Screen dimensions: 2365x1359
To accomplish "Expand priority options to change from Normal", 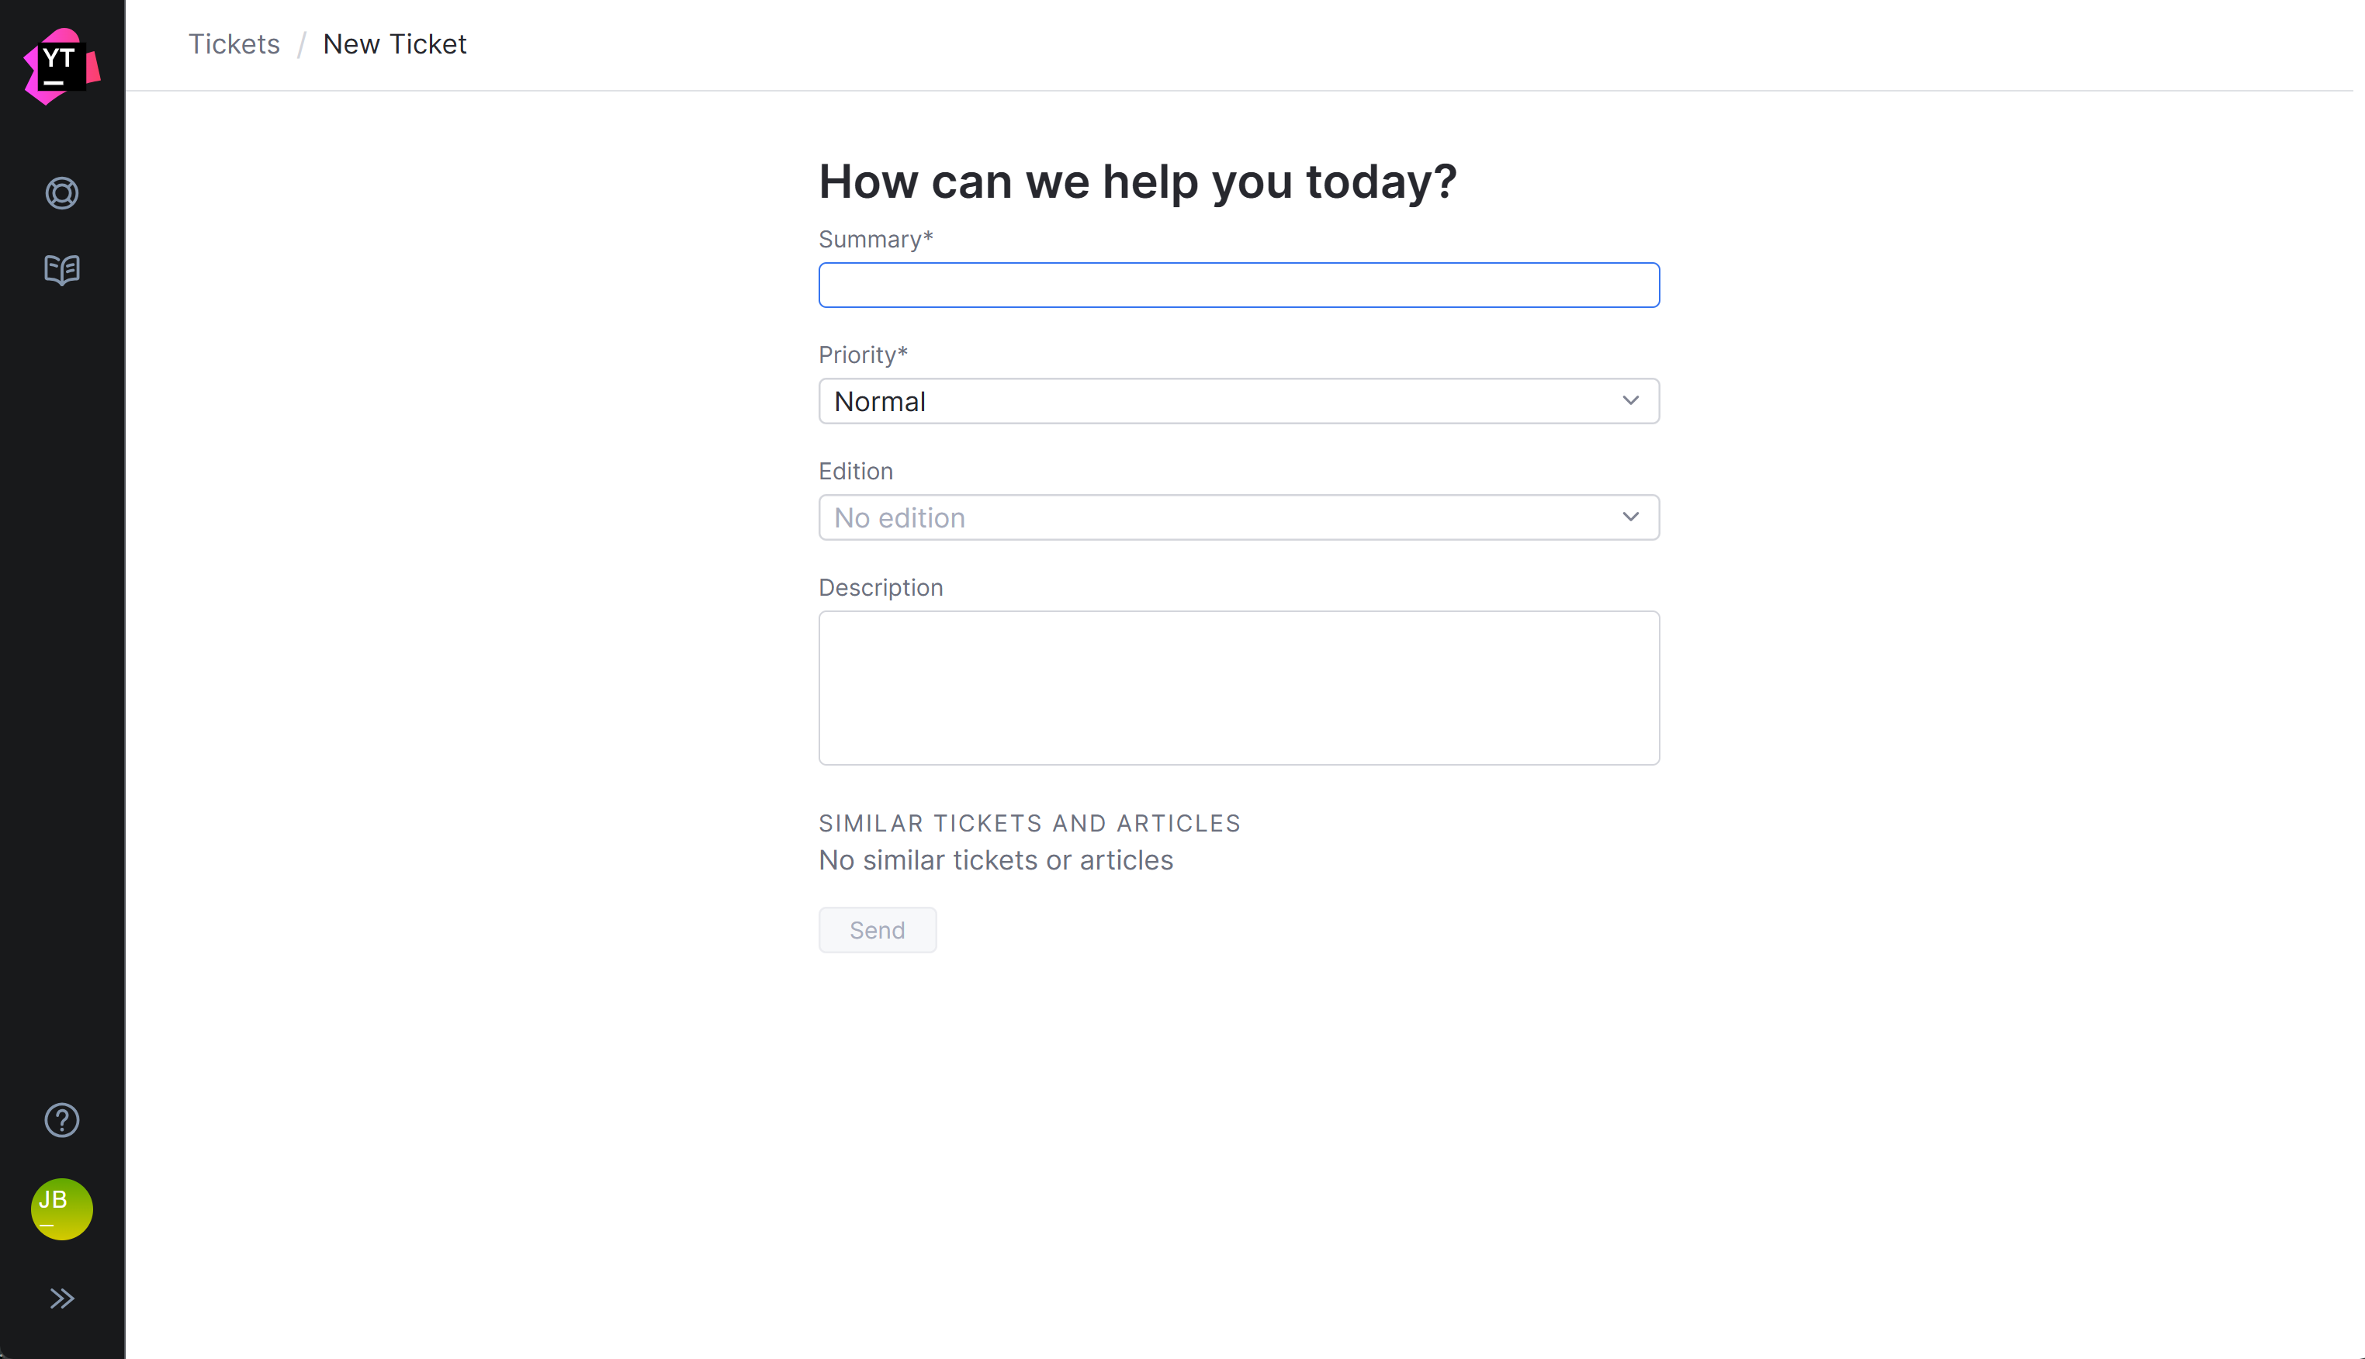I will 1239,400.
